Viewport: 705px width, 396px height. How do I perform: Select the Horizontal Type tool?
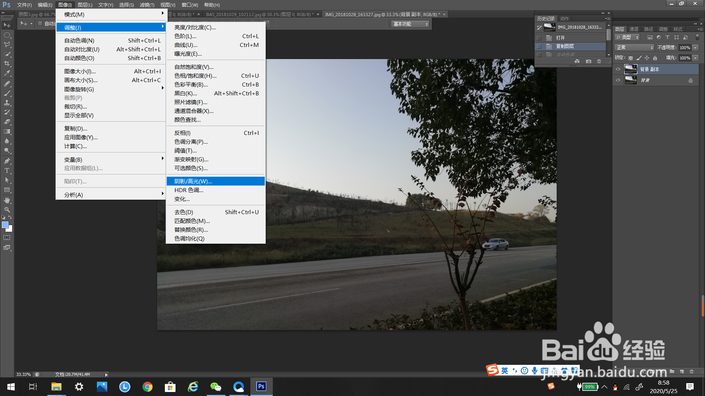point(7,170)
